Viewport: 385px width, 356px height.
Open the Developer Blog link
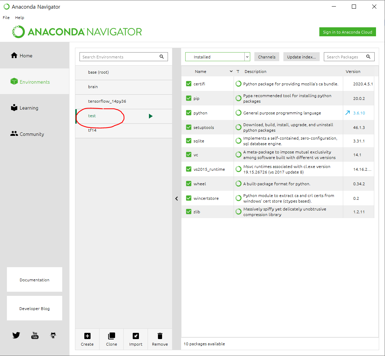click(x=35, y=308)
